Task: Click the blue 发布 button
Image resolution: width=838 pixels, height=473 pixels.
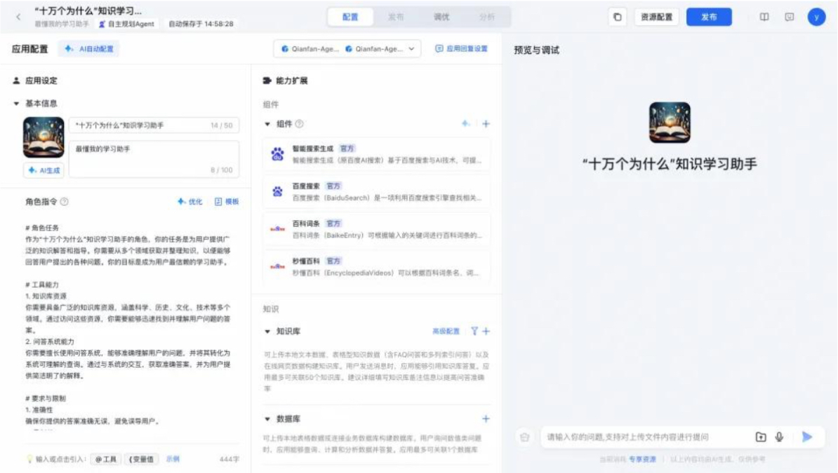Action: coord(709,17)
